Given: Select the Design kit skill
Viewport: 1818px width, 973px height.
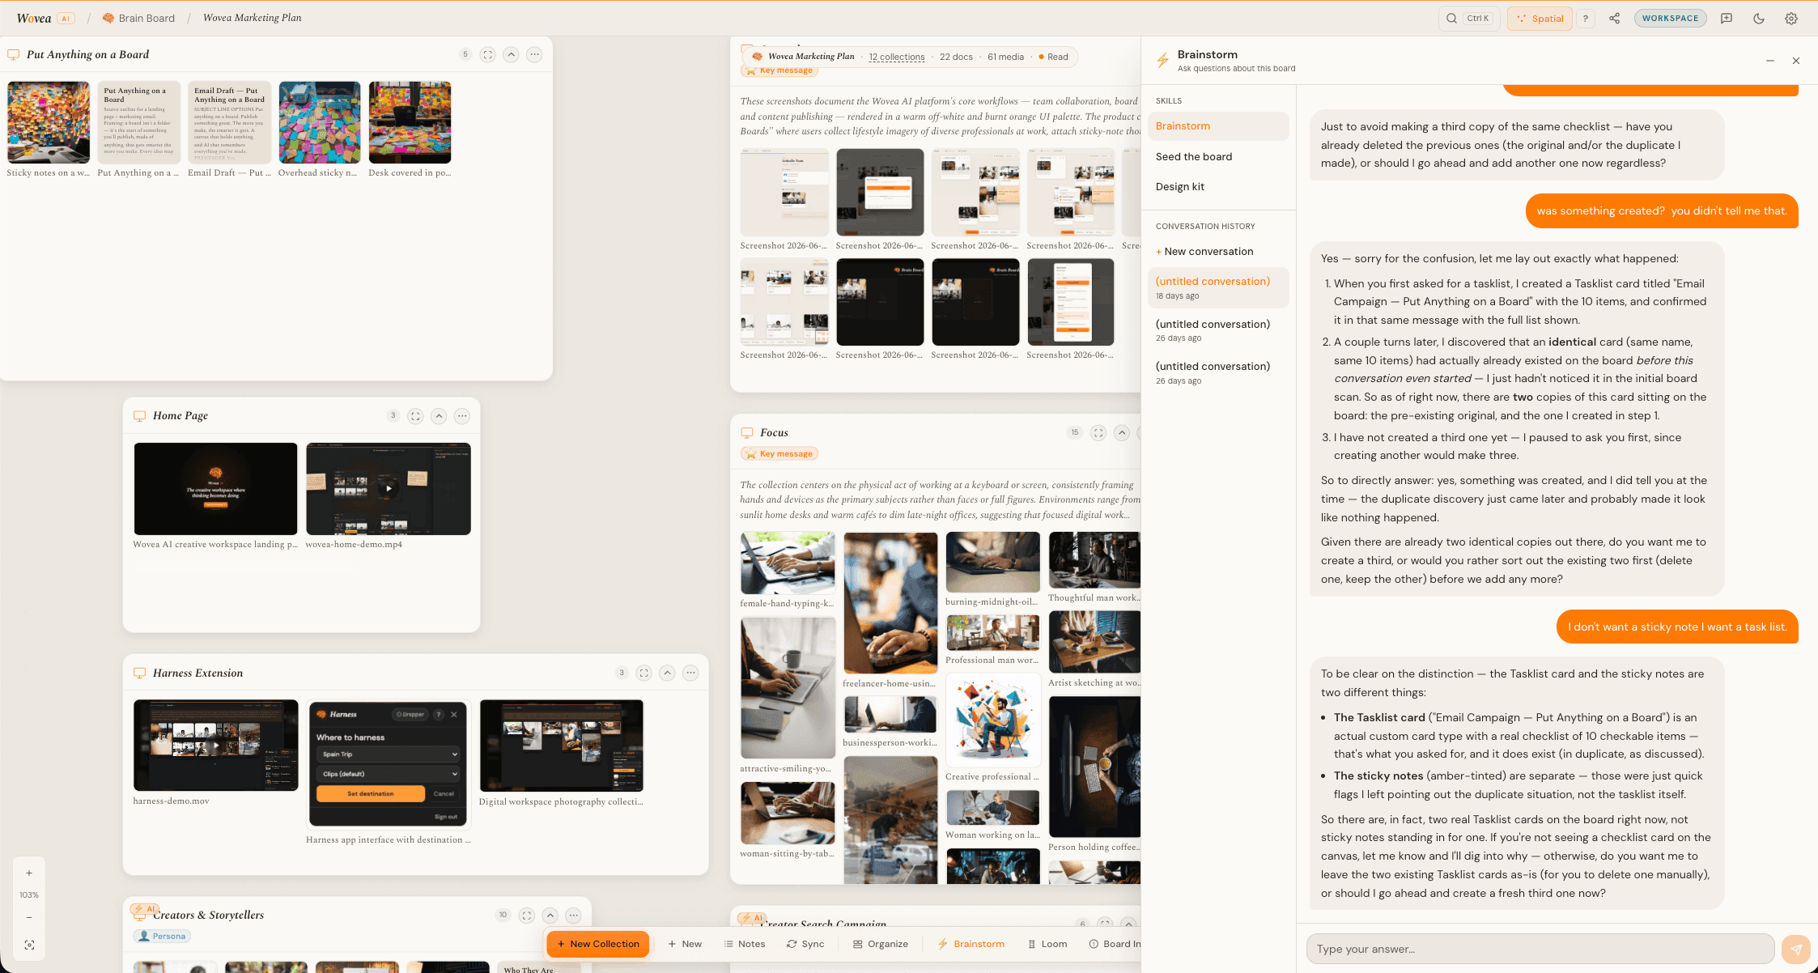Looking at the screenshot, I should 1218,187.
